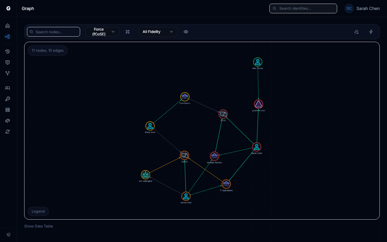Click the scales policy icon in sidebar
The width and height of the screenshot is (387, 242).
[8, 121]
